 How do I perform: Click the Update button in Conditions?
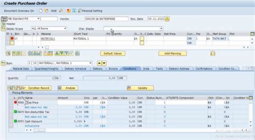pyautogui.click(x=140, y=88)
